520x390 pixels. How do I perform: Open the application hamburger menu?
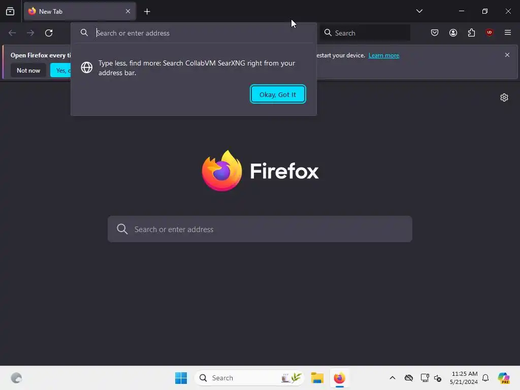pyautogui.click(x=507, y=32)
